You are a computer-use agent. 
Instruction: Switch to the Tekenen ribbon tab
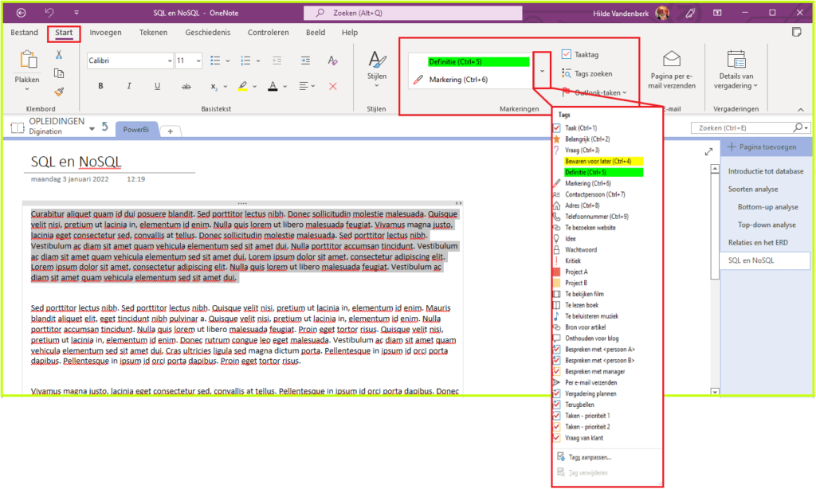click(153, 33)
